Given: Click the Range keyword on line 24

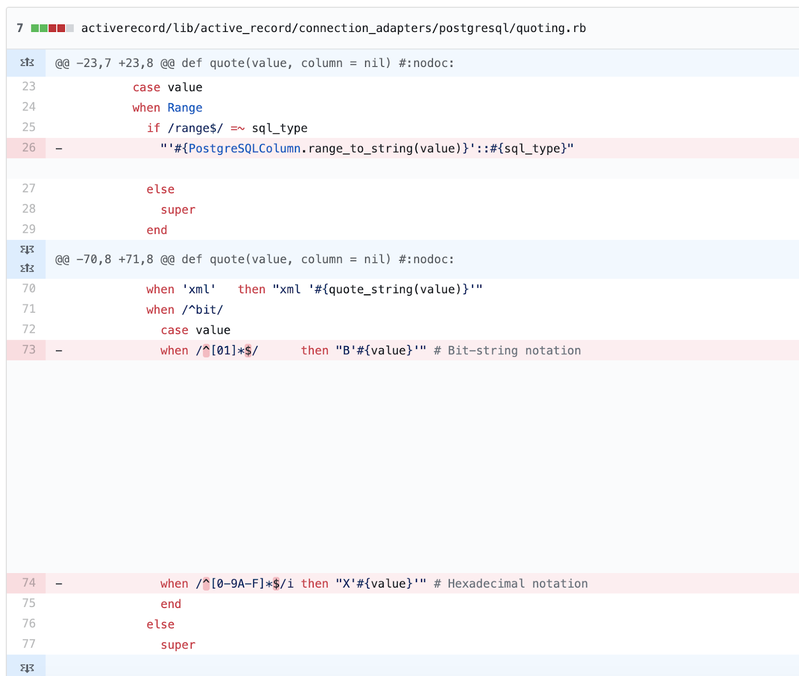Looking at the screenshot, I should pyautogui.click(x=185, y=108).
